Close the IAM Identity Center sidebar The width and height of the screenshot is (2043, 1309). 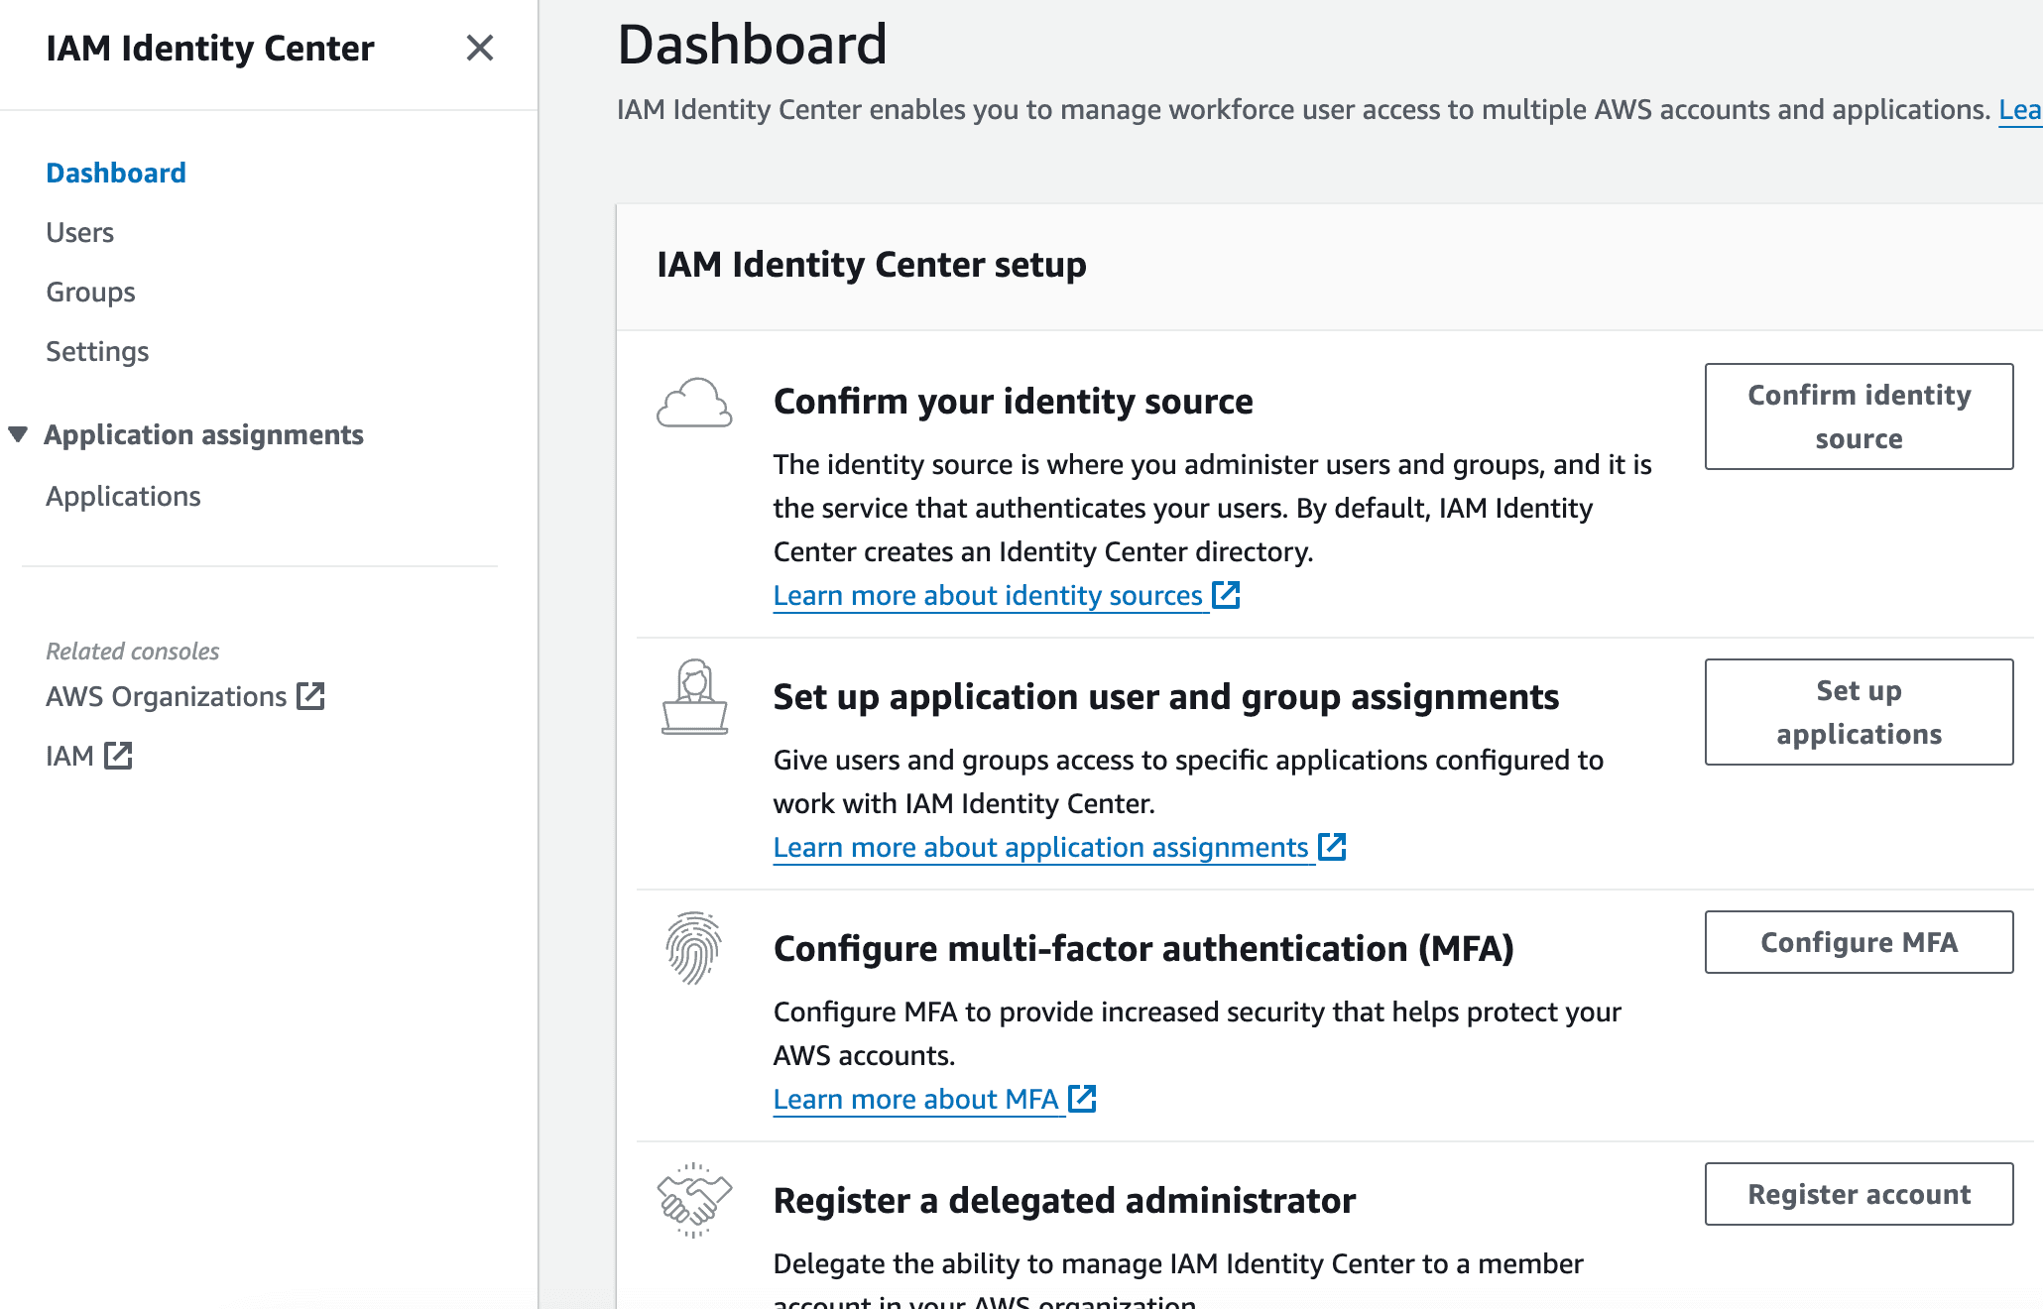tap(480, 48)
